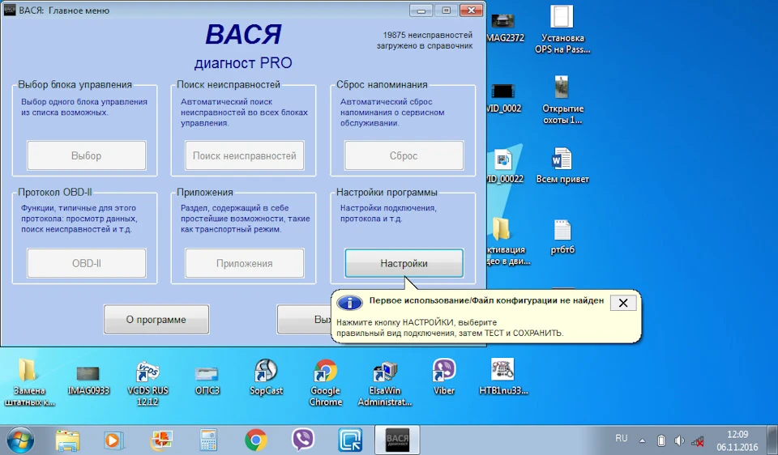The height and width of the screenshot is (455, 778).
Task: Open the О программе about dialog
Action: coord(156,320)
